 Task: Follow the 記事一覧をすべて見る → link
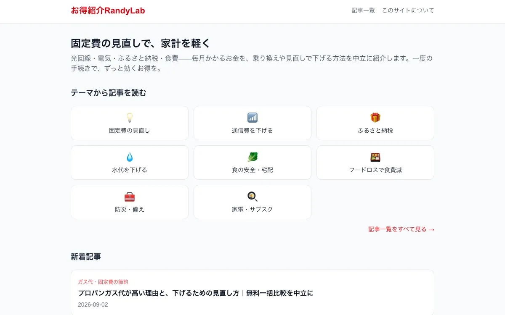coord(401,229)
